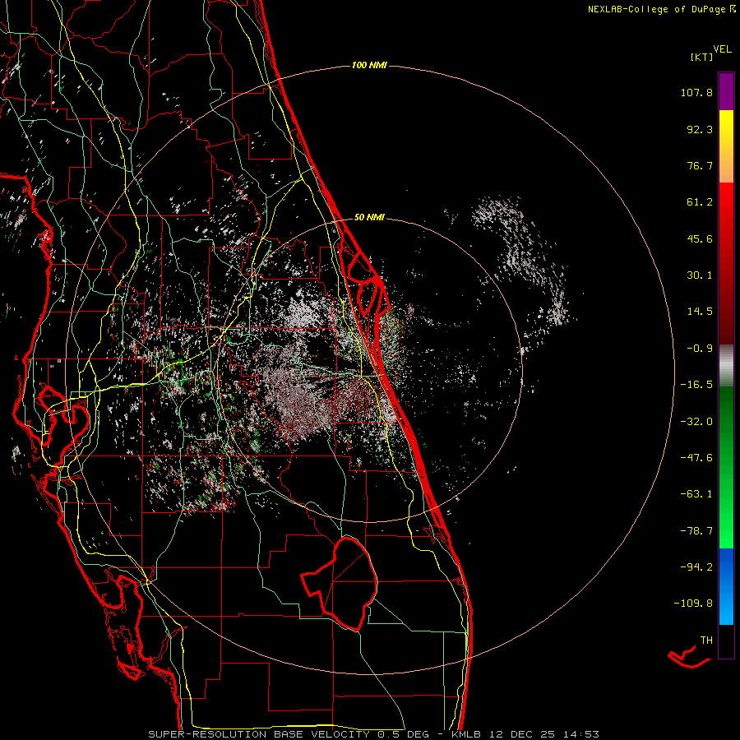Select the -109.8 scale value
Screen dimensions: 740x740
pyautogui.click(x=693, y=604)
